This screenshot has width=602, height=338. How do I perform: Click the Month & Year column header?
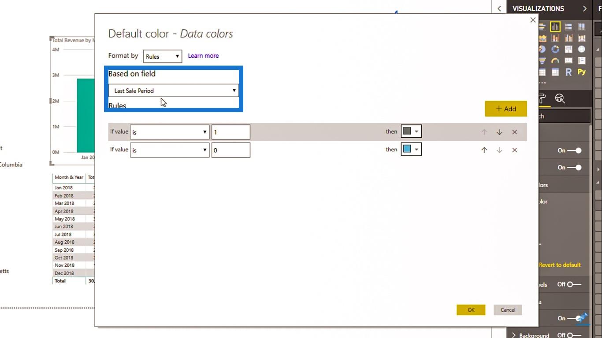69,177
